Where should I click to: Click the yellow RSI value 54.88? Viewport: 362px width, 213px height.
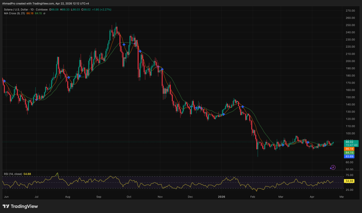[349, 181]
